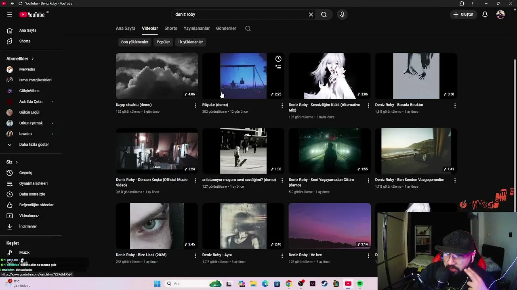Open Steam from the taskbar
Screen dimensions: 517x290
point(324,284)
